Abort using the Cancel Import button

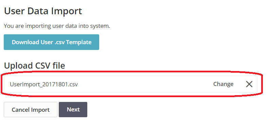click(31, 110)
